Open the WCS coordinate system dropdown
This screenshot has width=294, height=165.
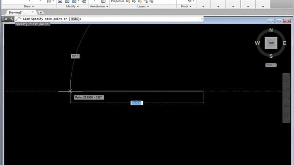pos(271,65)
